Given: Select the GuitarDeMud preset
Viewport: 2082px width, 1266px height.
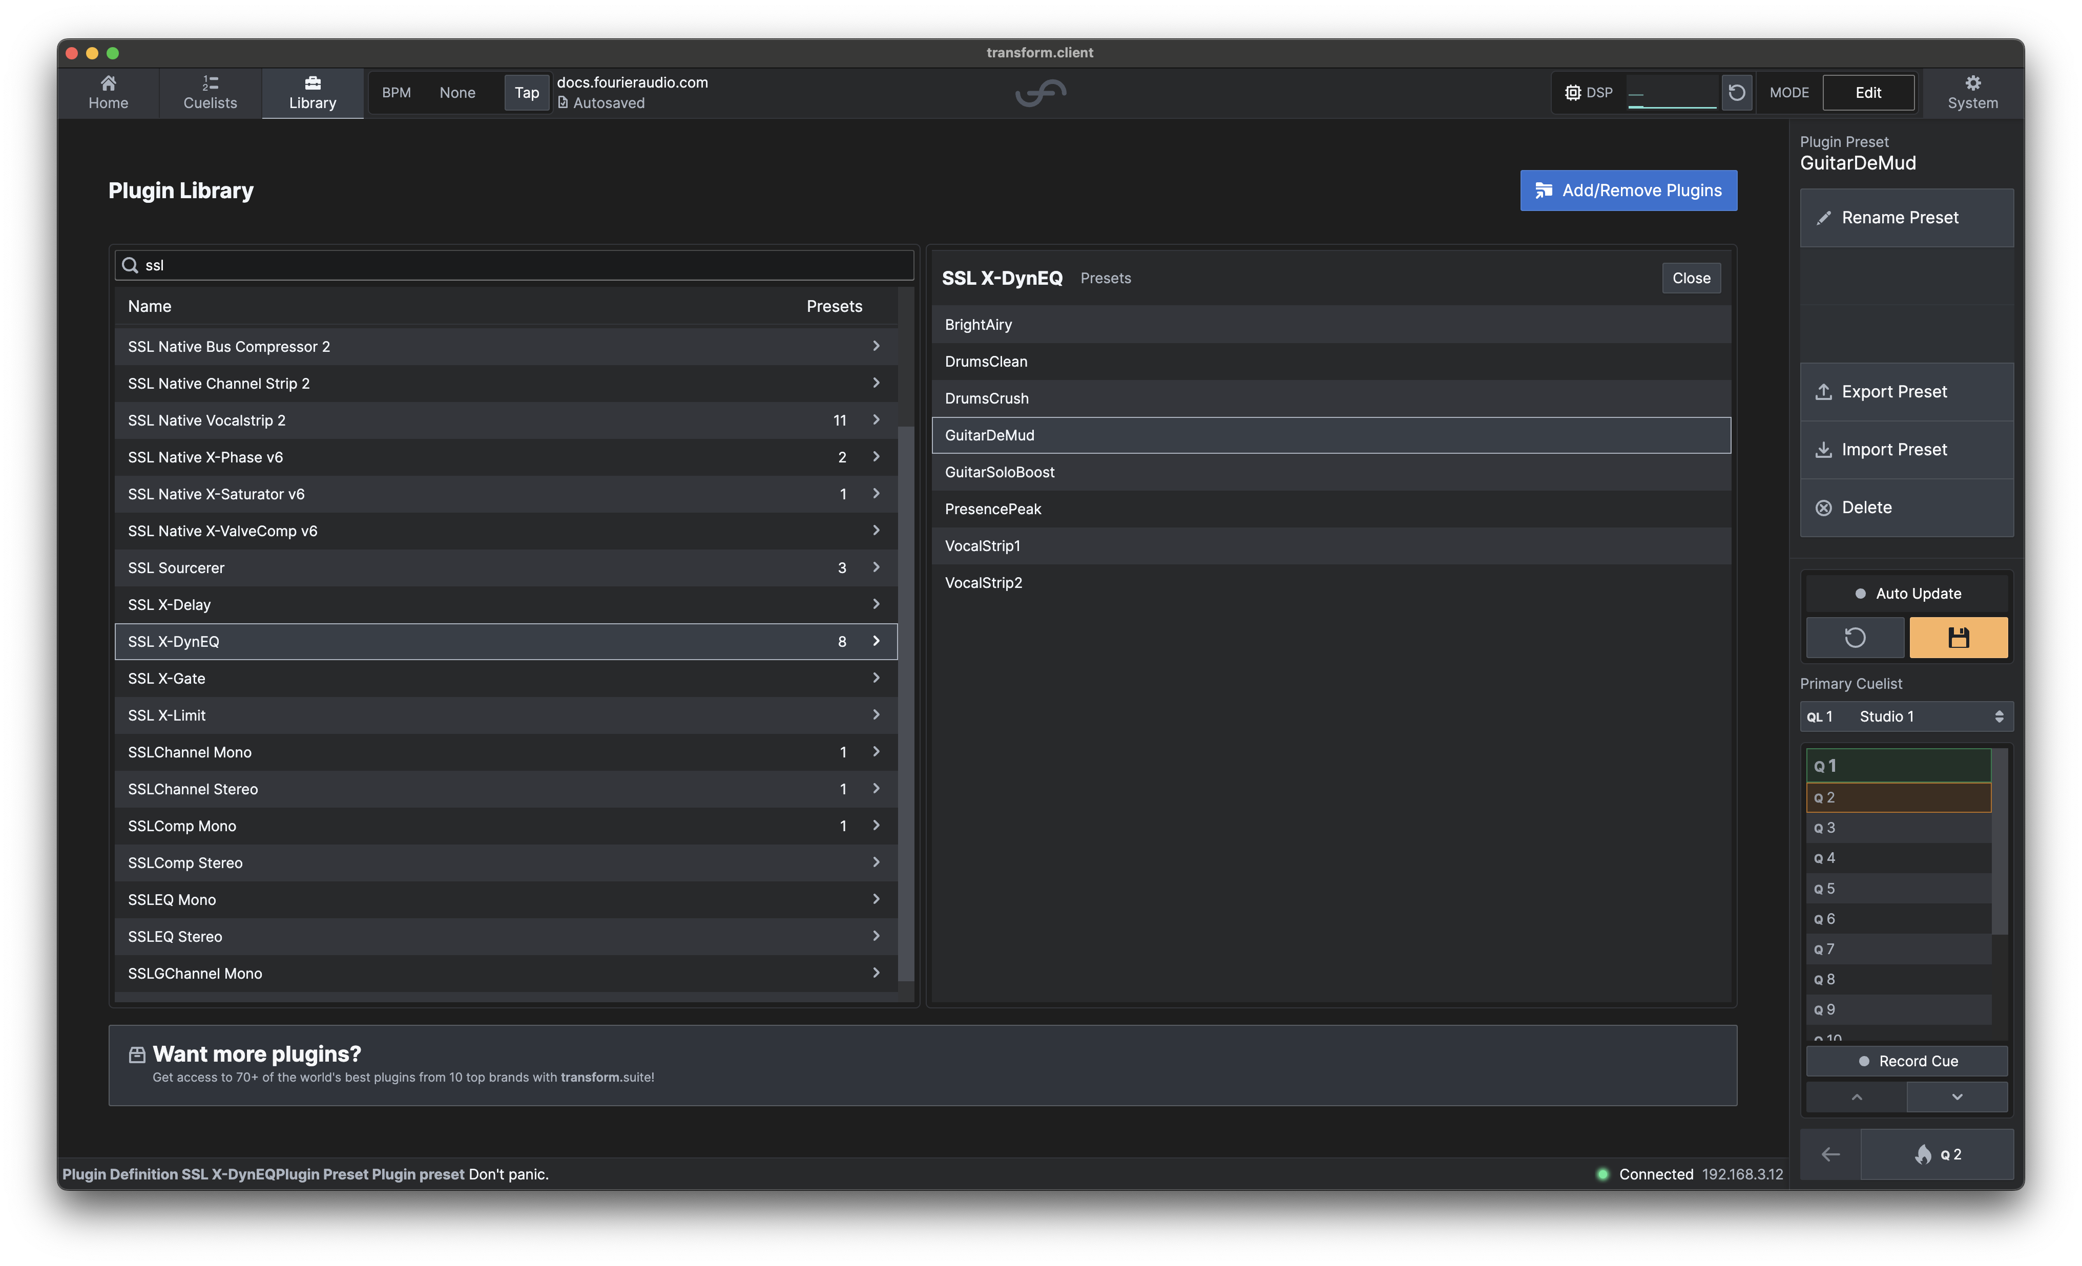Looking at the screenshot, I should coord(1331,436).
